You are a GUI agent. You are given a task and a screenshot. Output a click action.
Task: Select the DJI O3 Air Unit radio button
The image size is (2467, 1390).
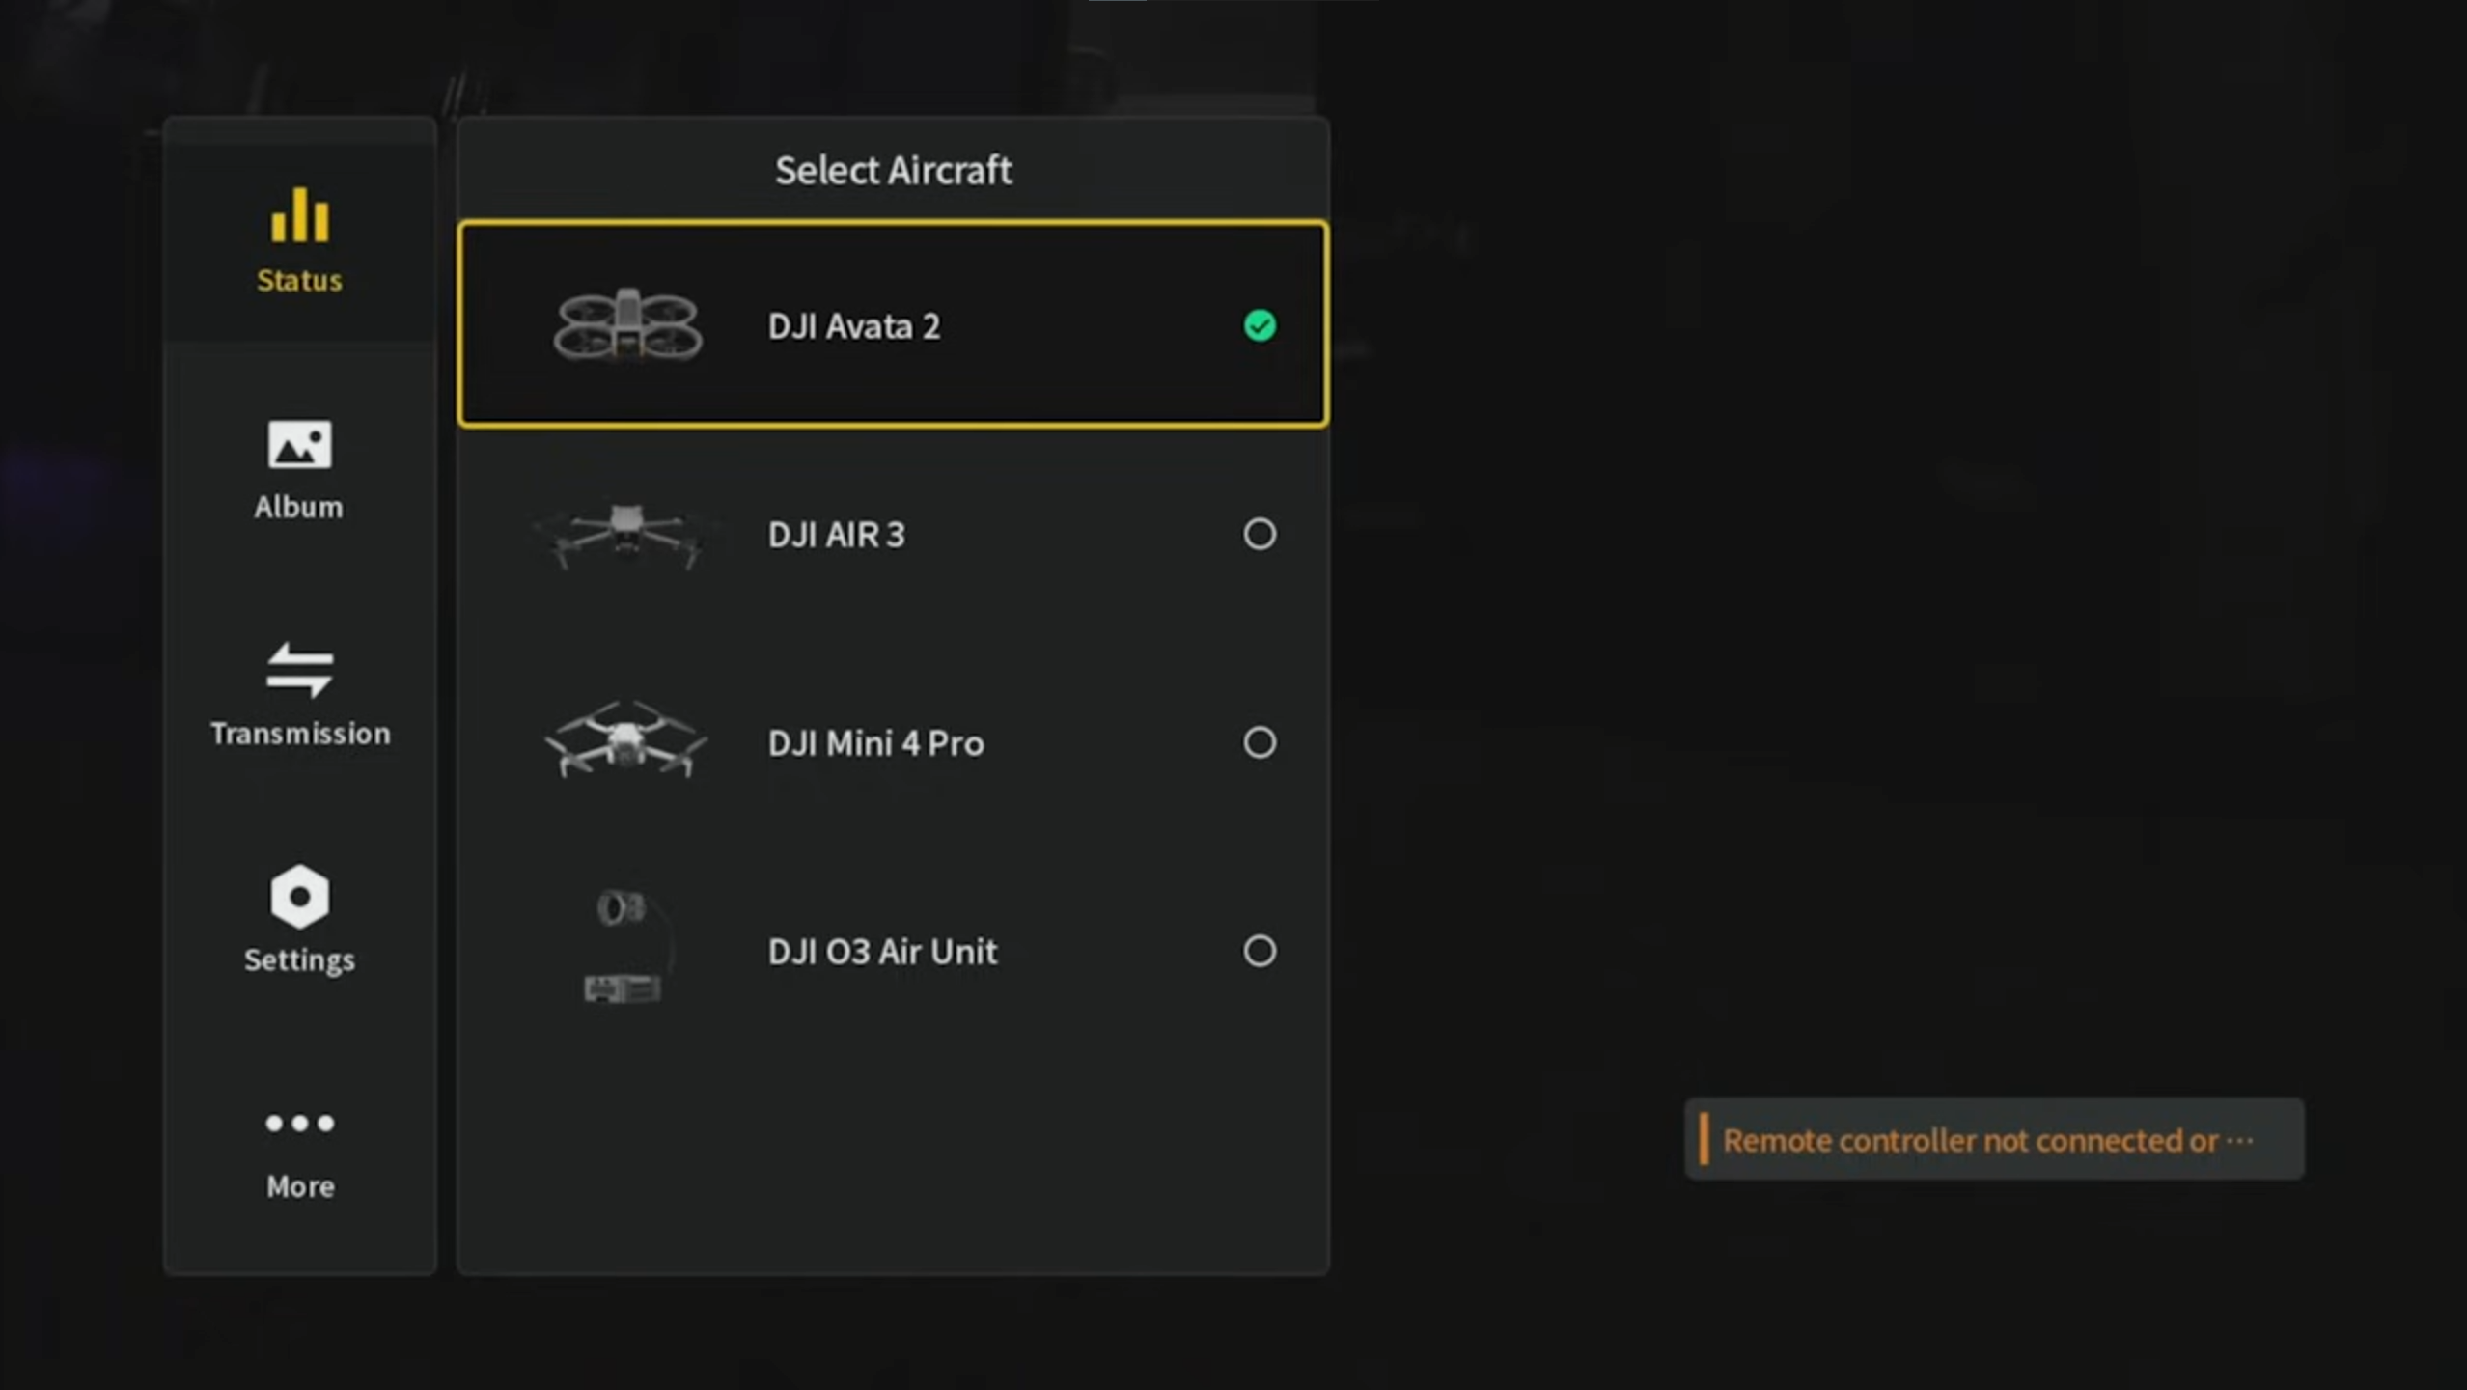1259,951
